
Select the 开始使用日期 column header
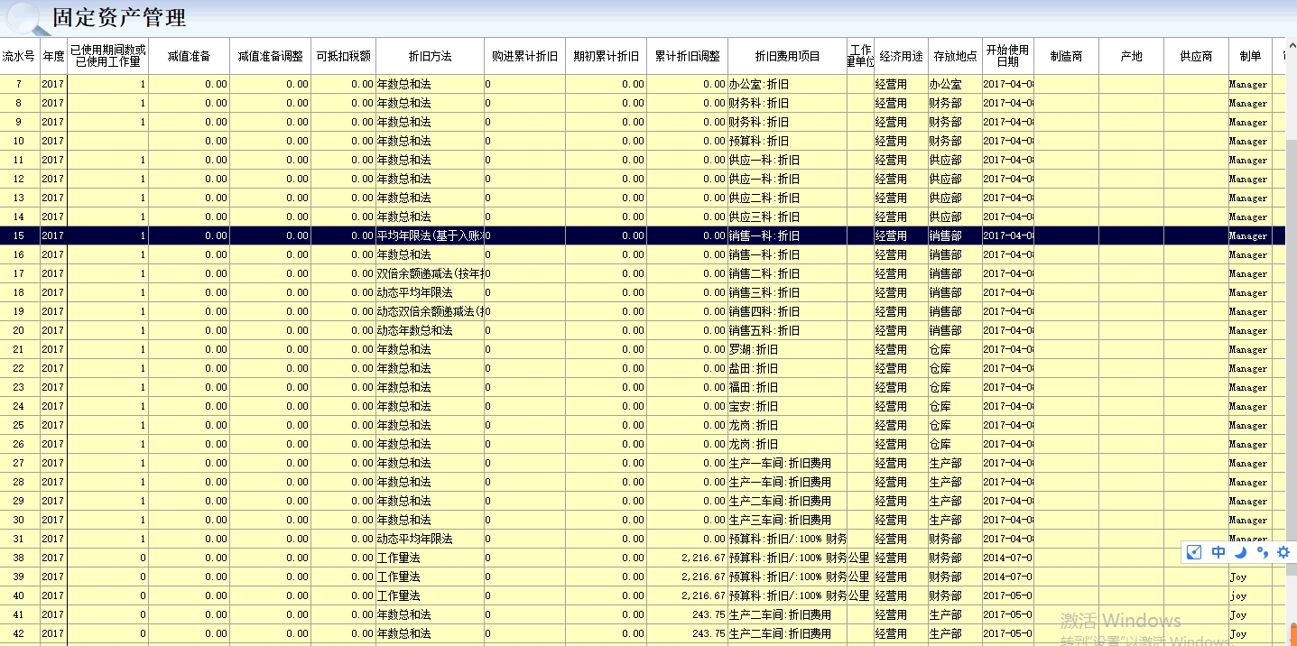1007,56
